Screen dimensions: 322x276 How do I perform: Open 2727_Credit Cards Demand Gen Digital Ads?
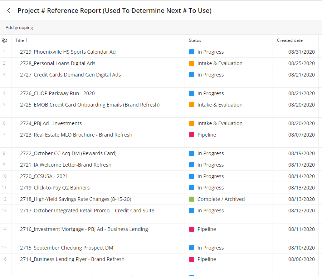70,75
